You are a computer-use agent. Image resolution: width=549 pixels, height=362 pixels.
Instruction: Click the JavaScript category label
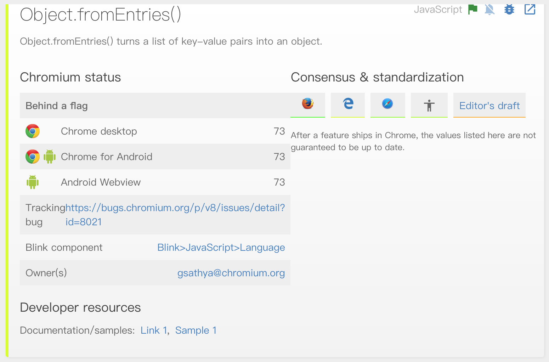438,10
